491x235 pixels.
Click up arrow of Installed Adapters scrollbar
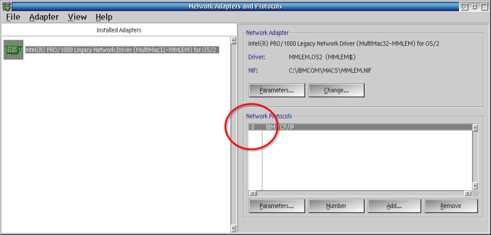tap(233, 40)
